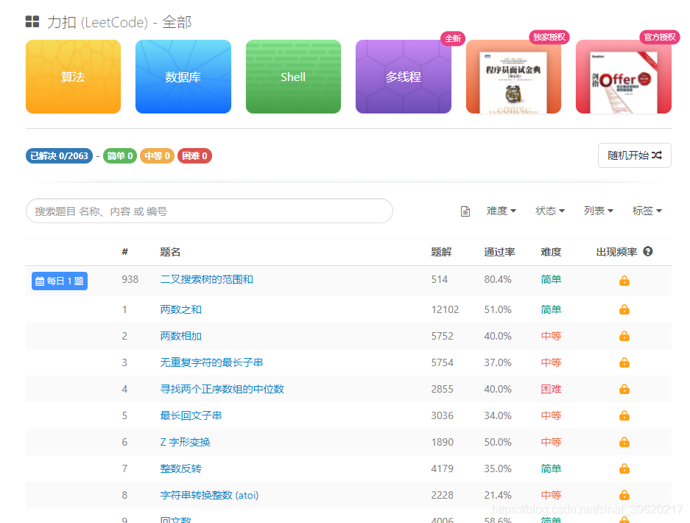Click lock icon in 两数之和 row
The image size is (690, 523).
[624, 309]
